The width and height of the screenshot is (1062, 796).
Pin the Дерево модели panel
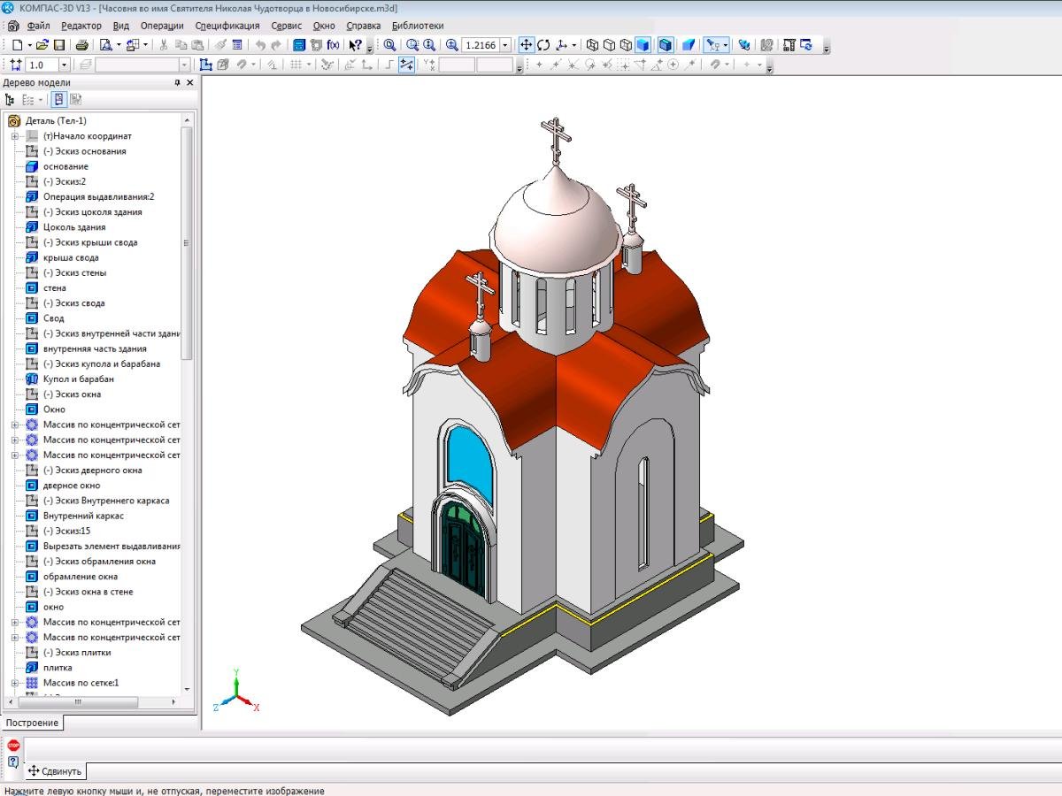tap(177, 83)
